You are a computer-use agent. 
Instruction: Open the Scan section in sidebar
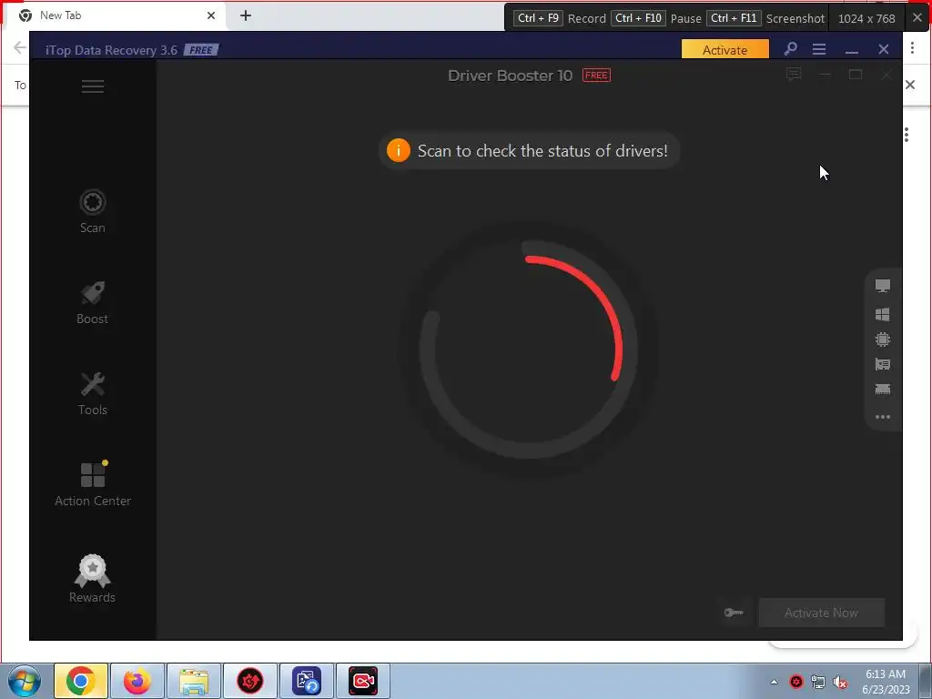click(x=93, y=211)
